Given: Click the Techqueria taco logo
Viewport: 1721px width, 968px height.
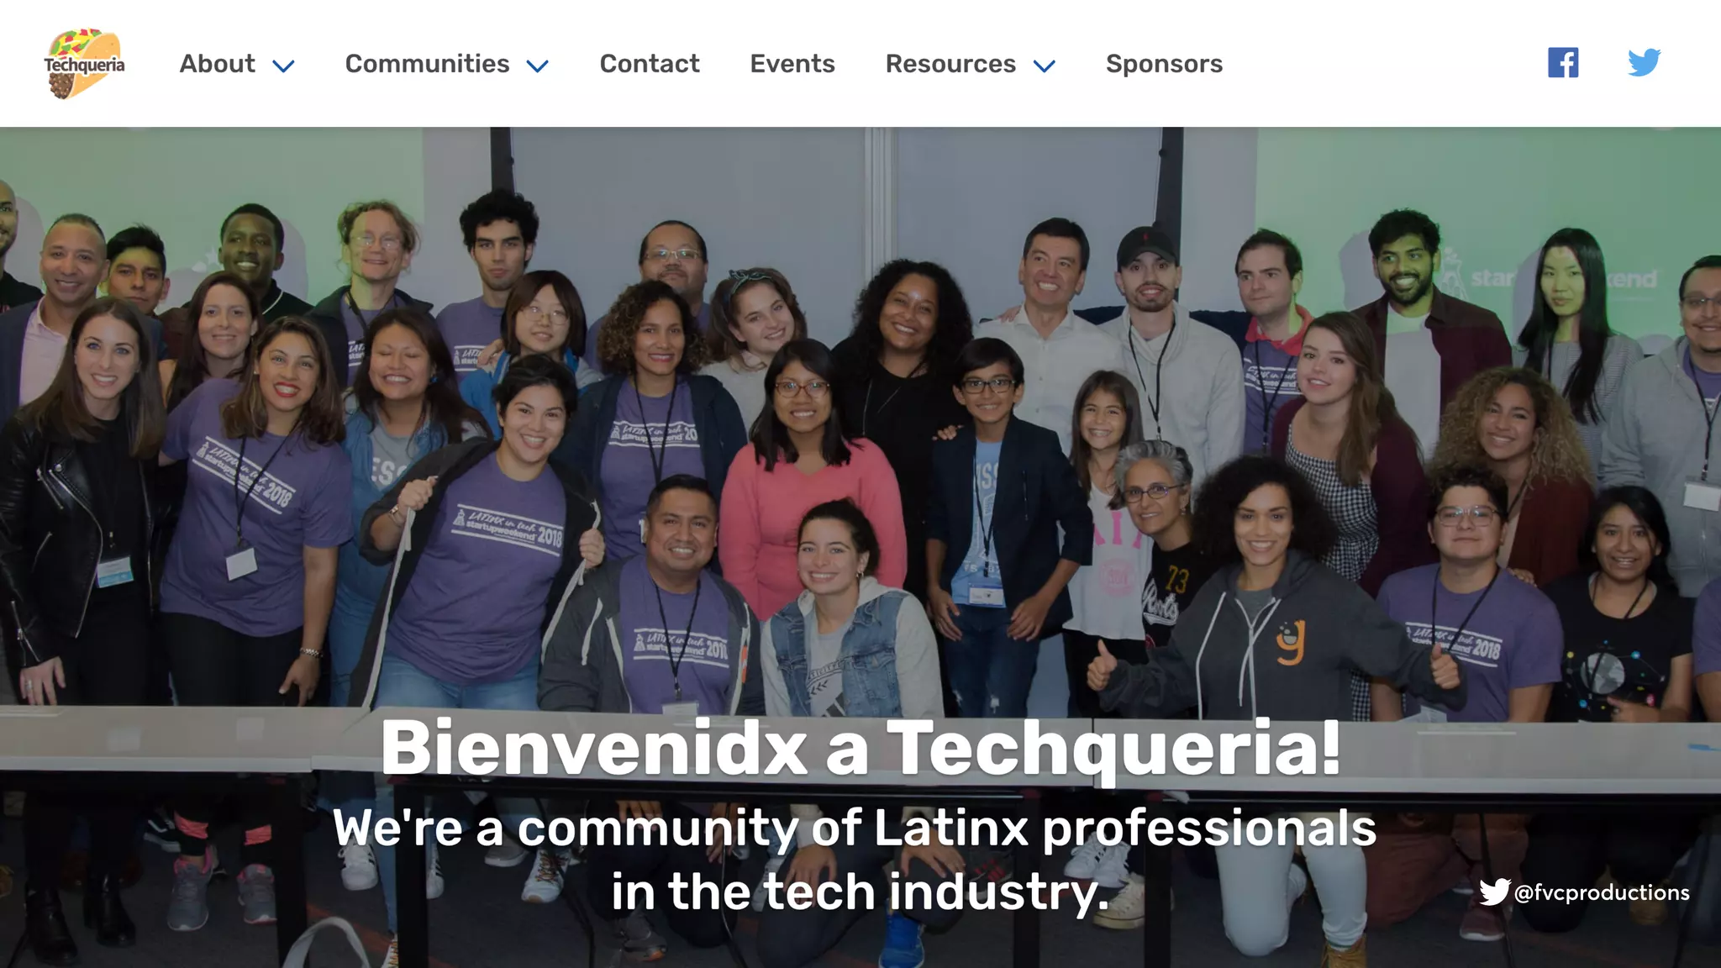Looking at the screenshot, I should [x=84, y=64].
